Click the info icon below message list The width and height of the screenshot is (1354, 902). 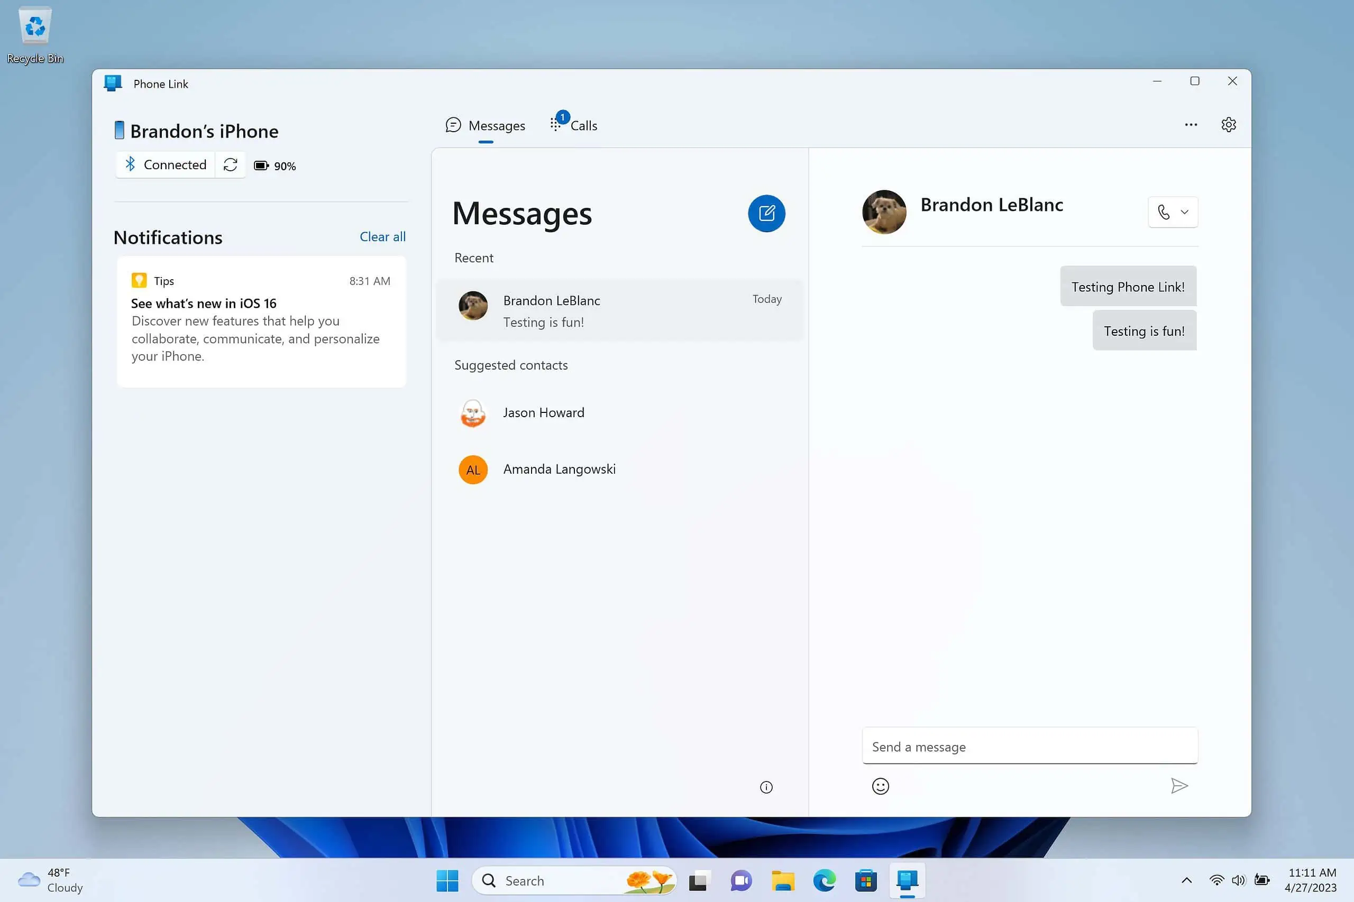[x=766, y=786]
